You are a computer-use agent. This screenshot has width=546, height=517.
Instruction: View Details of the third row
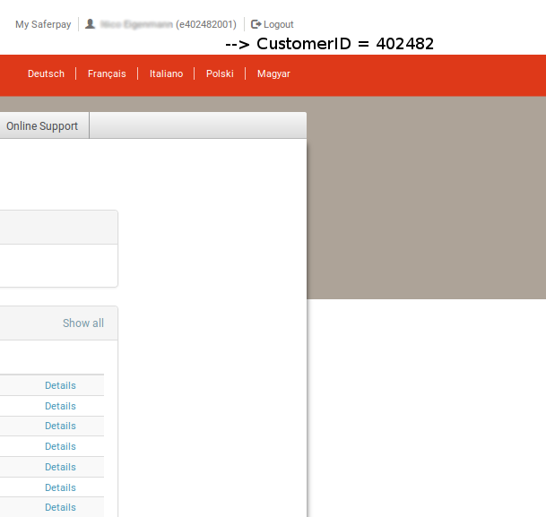pos(60,426)
